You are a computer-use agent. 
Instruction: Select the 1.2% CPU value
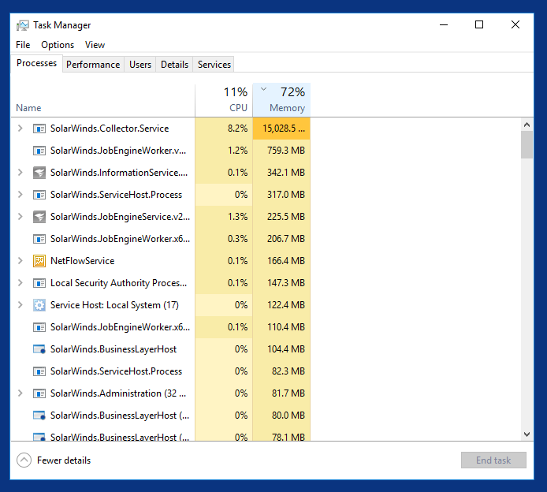[x=237, y=151]
